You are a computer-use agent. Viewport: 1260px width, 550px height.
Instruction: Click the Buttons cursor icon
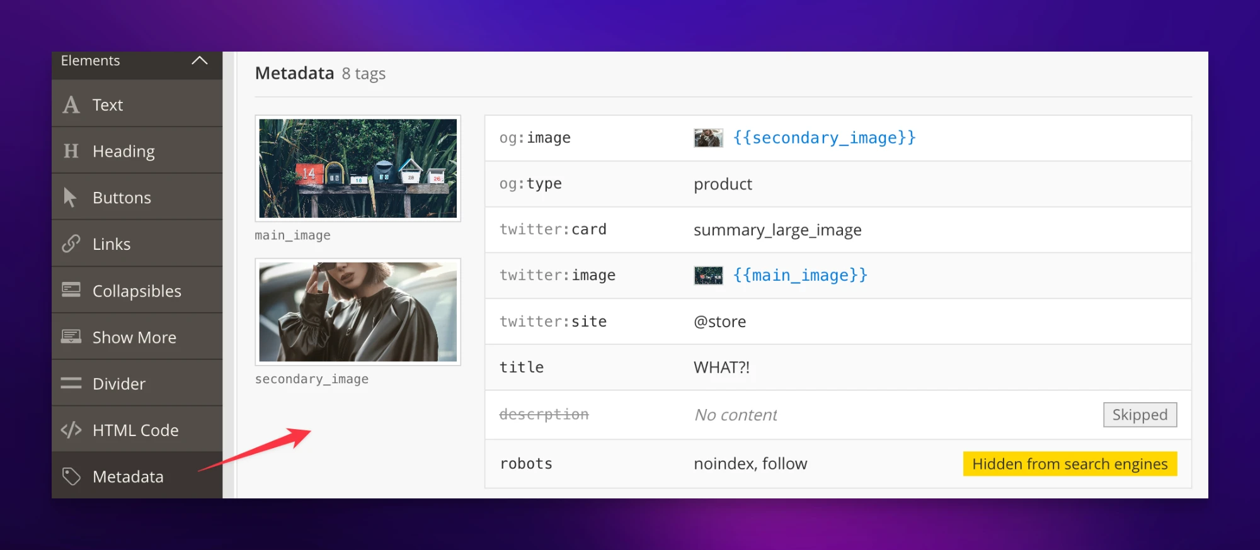(70, 198)
